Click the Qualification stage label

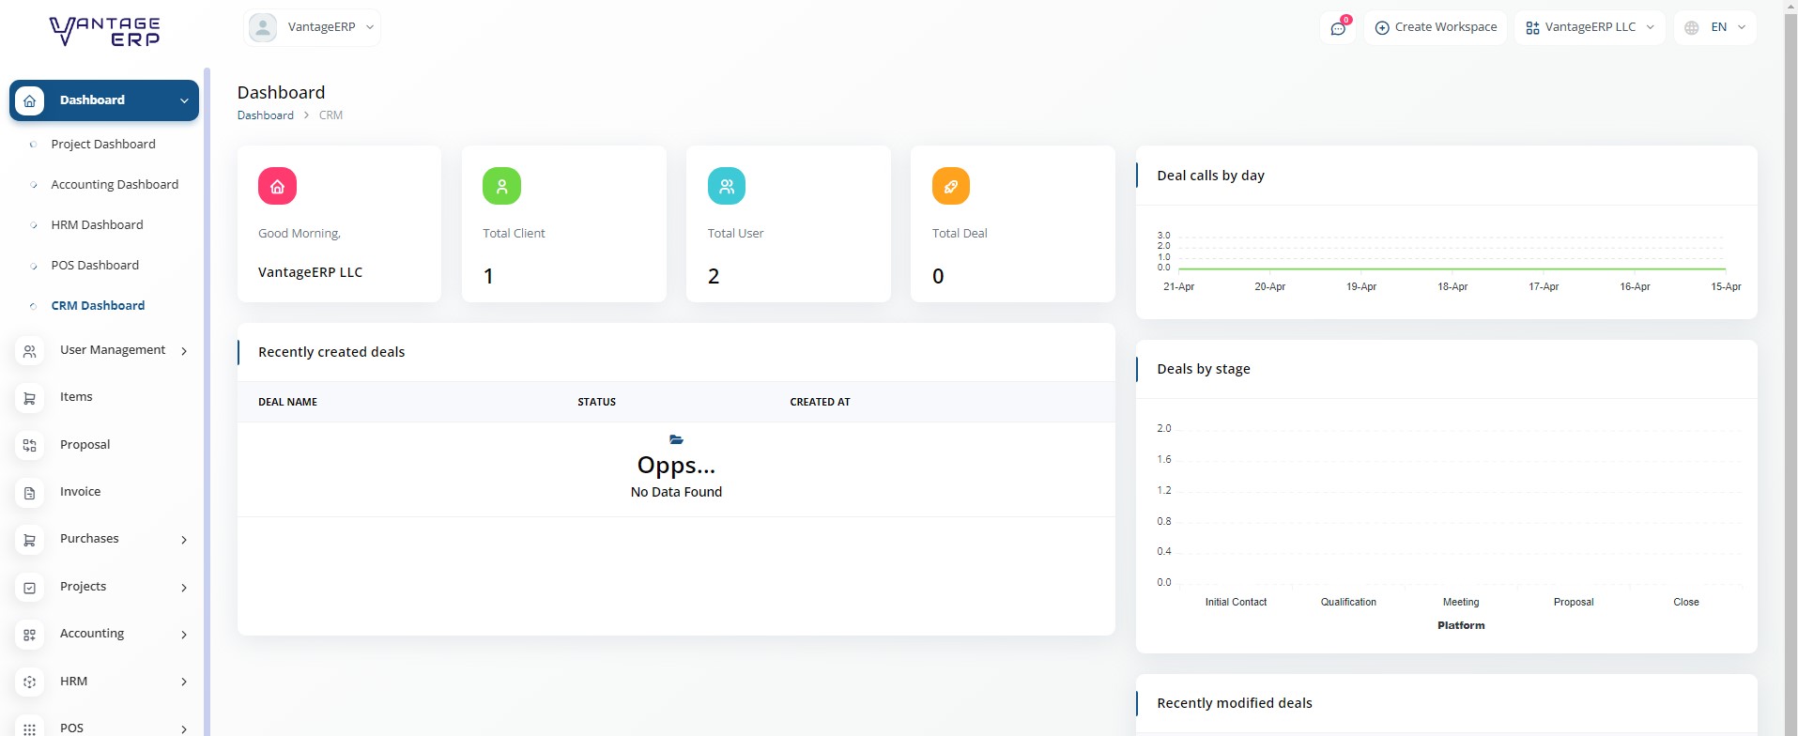pos(1348,602)
